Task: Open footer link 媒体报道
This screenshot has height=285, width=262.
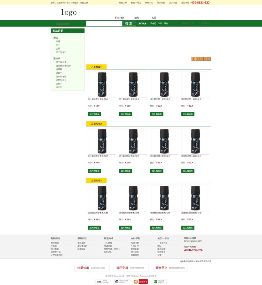Action: point(162,249)
